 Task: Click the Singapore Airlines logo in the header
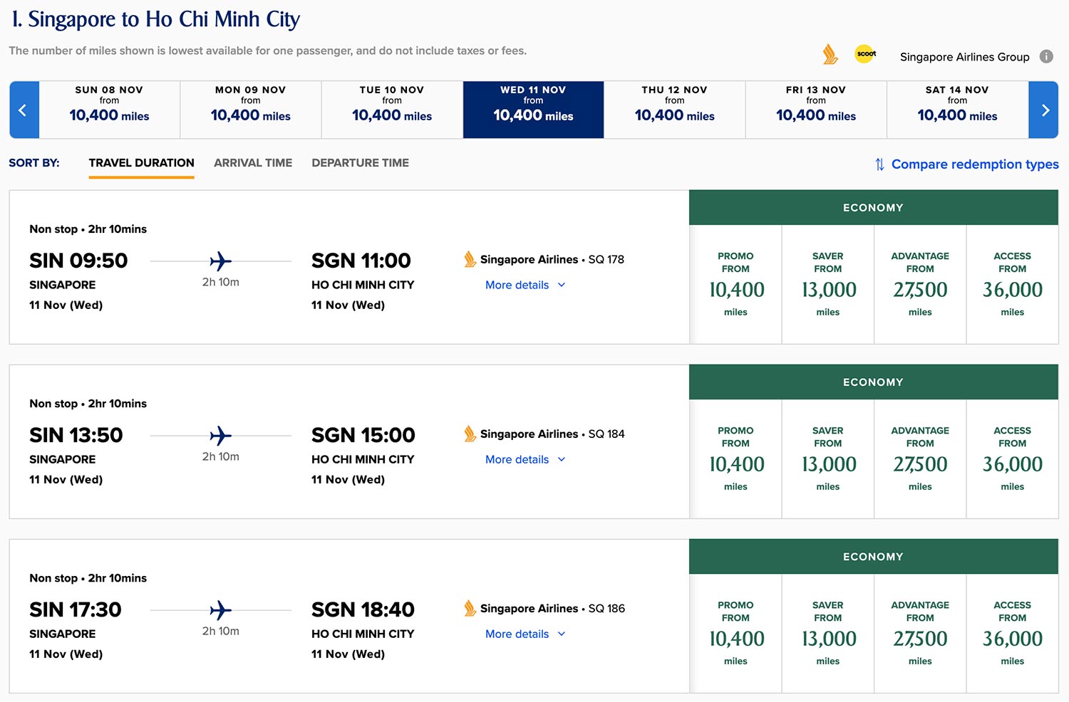[830, 55]
